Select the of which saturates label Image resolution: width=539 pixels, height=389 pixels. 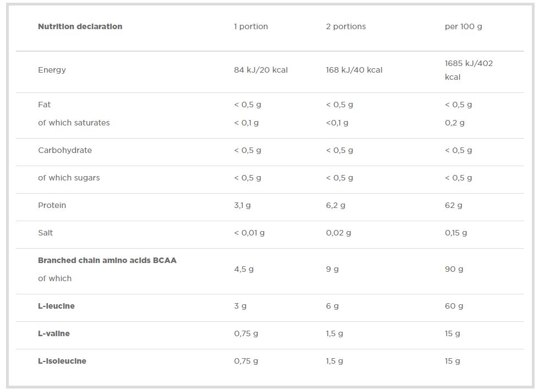74,123
